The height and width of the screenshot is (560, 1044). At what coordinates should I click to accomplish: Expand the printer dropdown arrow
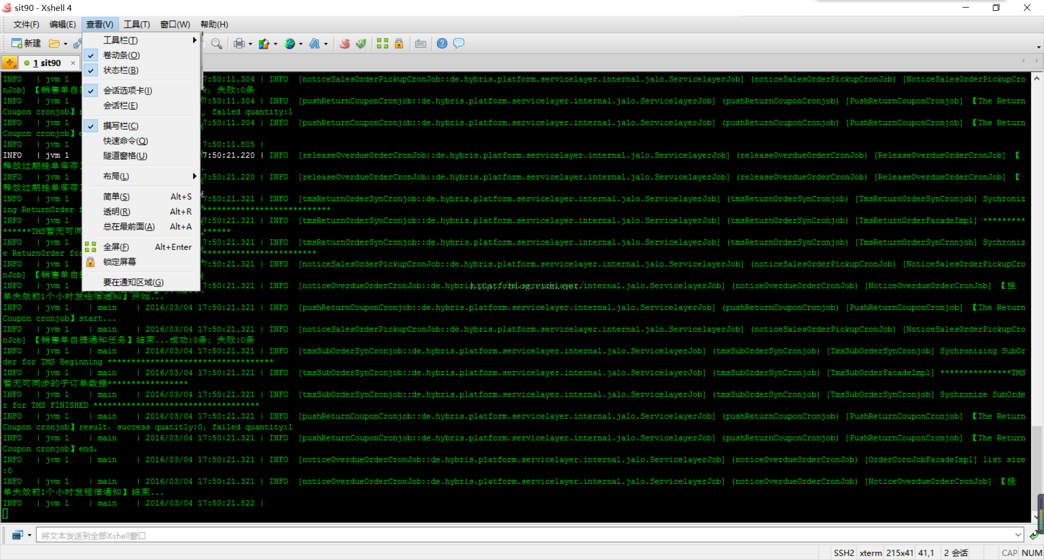coord(250,44)
